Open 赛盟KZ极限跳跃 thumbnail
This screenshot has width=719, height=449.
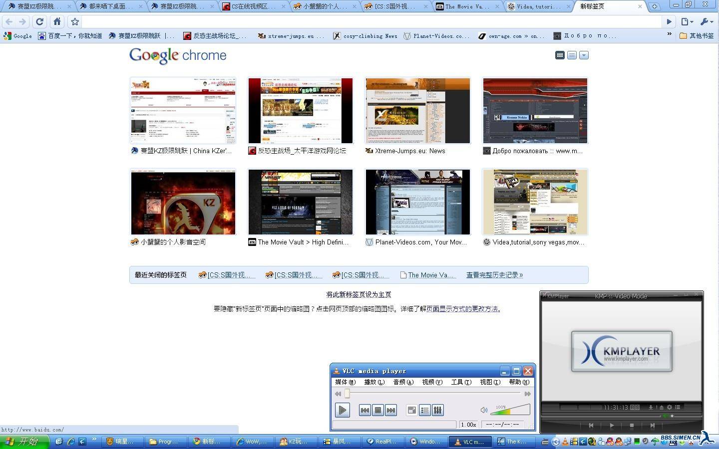pyautogui.click(x=183, y=111)
